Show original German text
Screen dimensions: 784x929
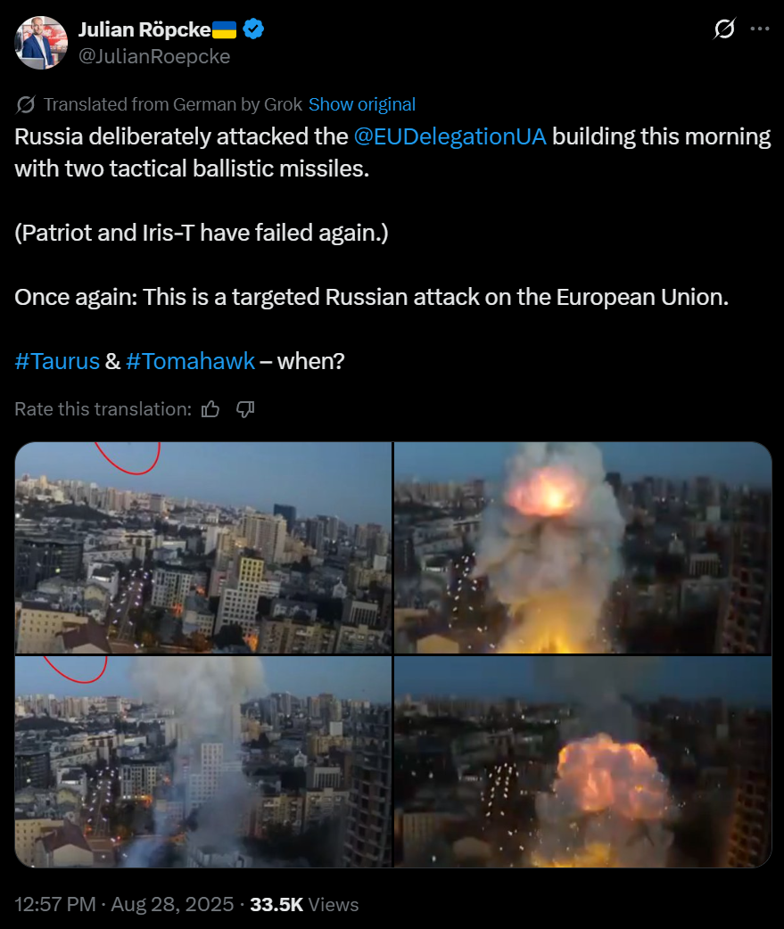[x=361, y=104]
